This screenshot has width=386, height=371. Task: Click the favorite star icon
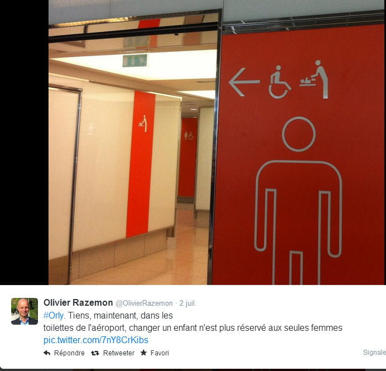click(x=143, y=353)
